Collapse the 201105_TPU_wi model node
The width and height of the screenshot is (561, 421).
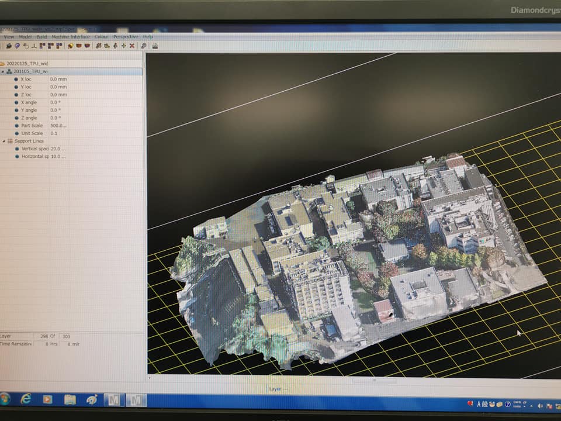[x=4, y=71]
